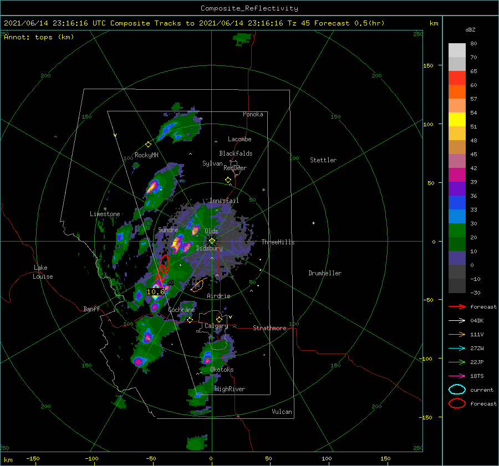Click the red forecast arrow legend icon
Viewport: 499px width, 466px height.
pyautogui.click(x=457, y=306)
